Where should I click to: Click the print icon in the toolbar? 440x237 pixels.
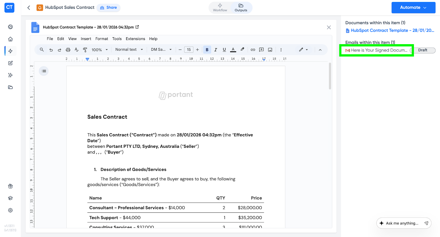coord(68,50)
